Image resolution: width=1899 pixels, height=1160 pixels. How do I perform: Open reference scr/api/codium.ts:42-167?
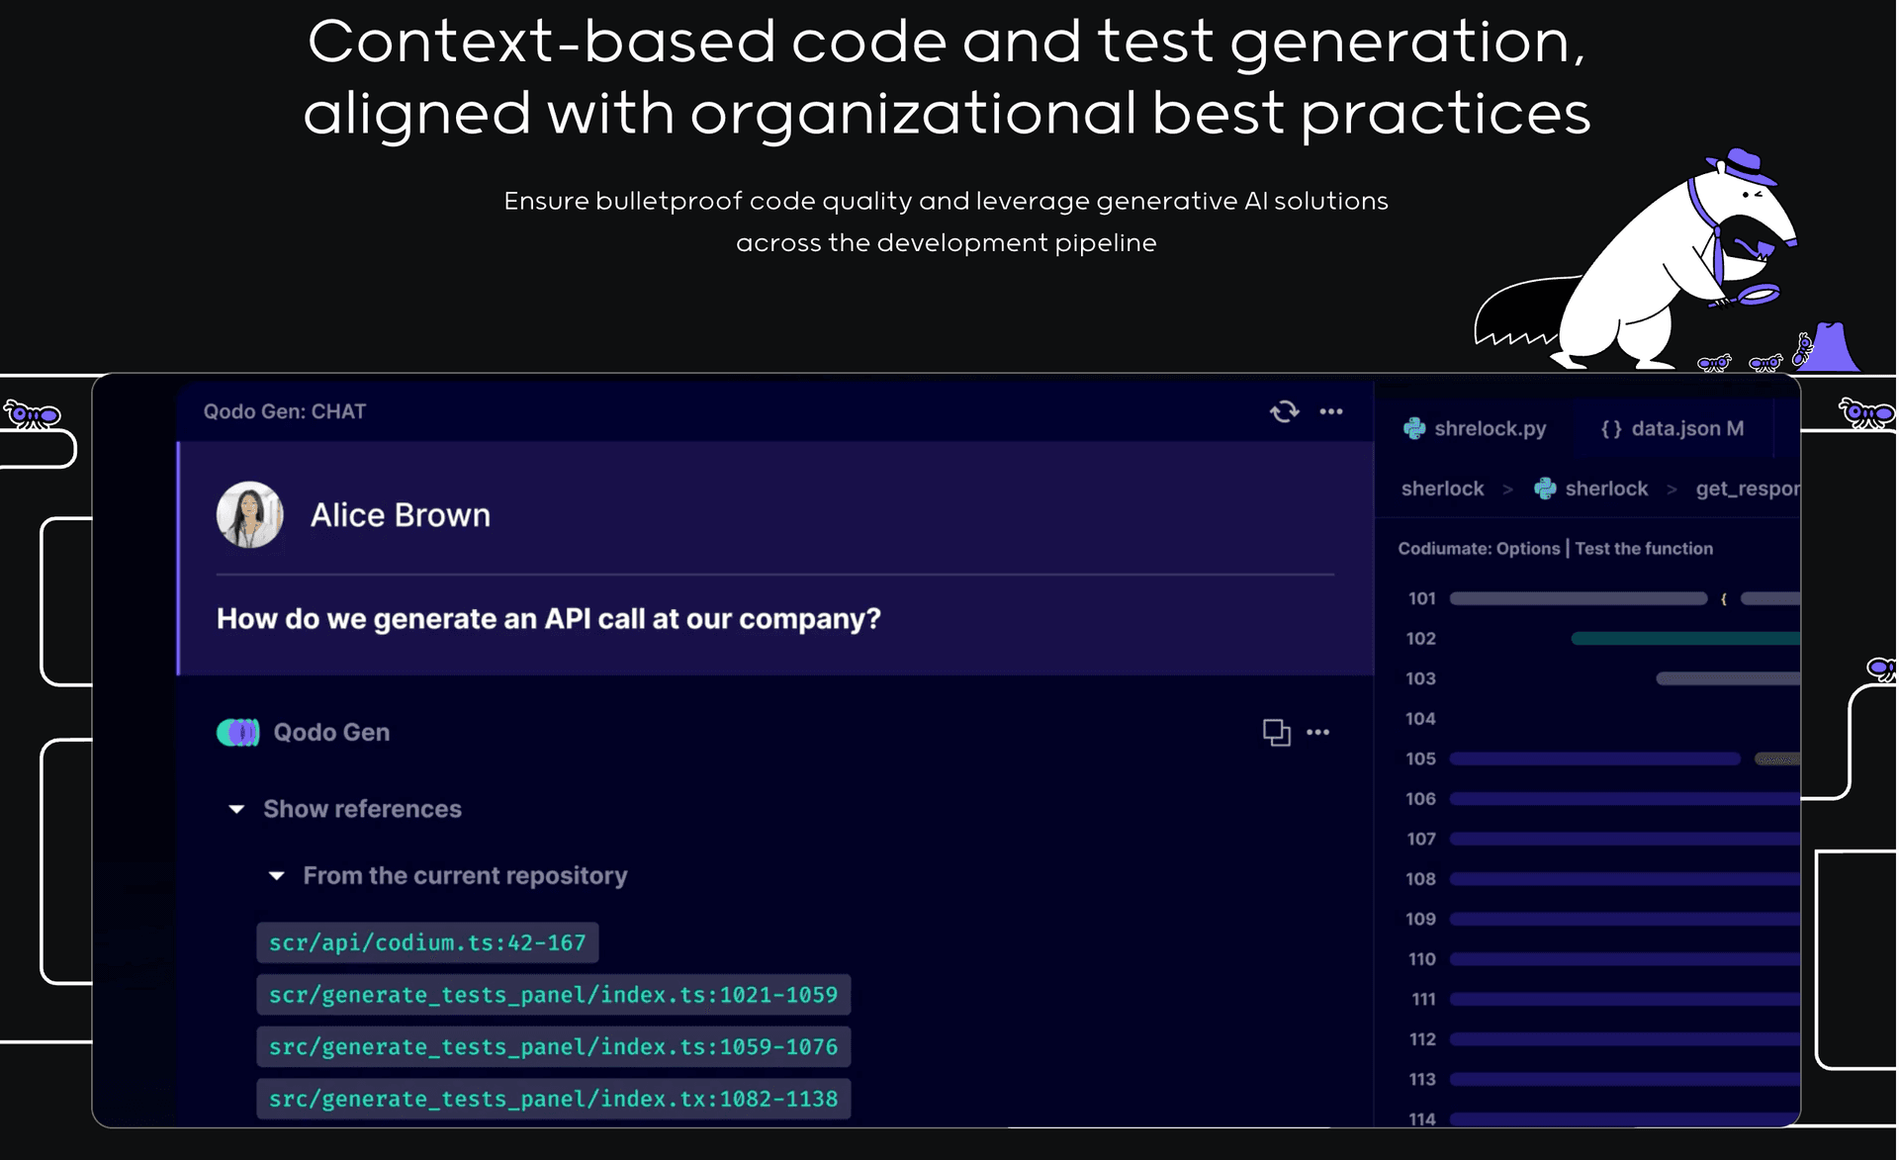click(427, 942)
